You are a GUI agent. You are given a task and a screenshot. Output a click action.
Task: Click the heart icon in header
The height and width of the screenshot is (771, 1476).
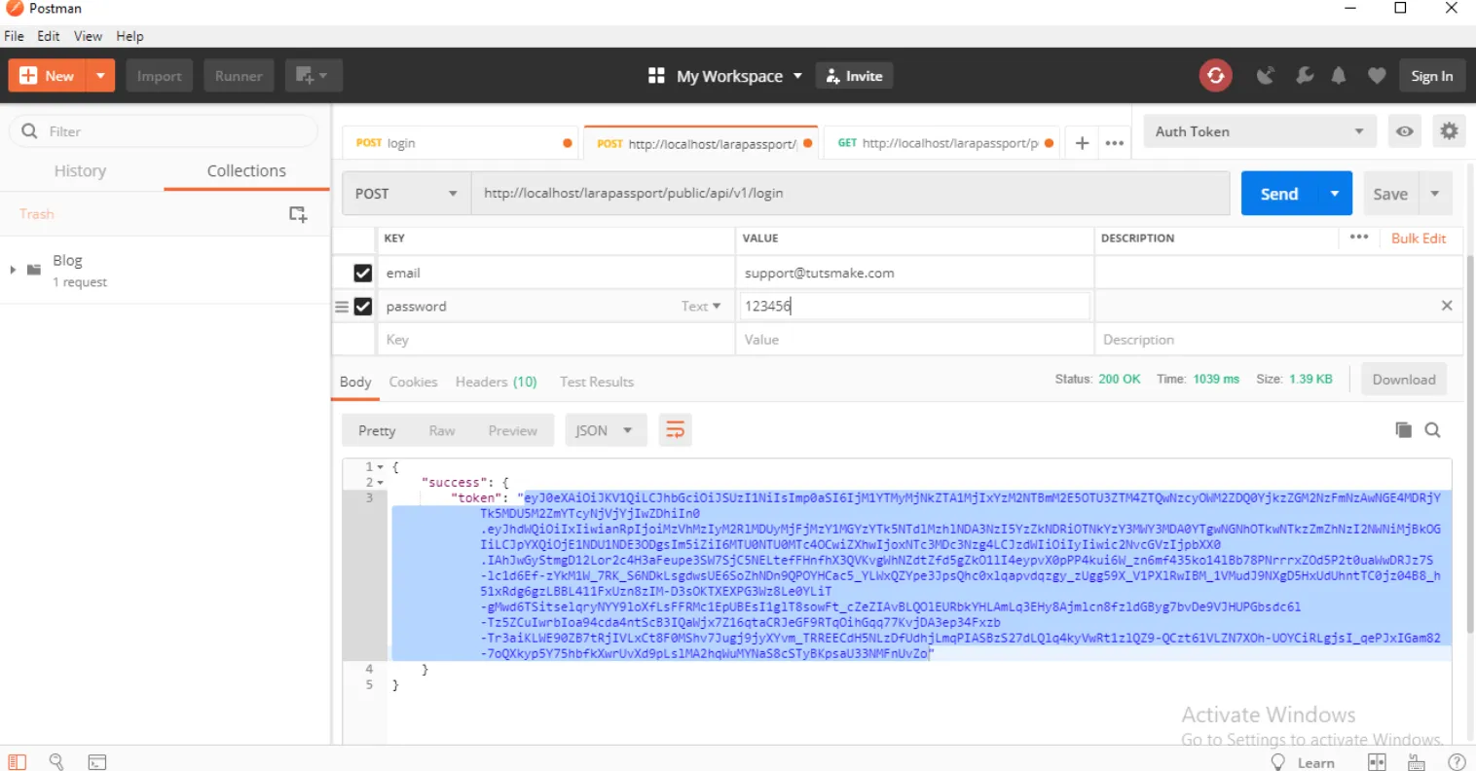[x=1377, y=76]
